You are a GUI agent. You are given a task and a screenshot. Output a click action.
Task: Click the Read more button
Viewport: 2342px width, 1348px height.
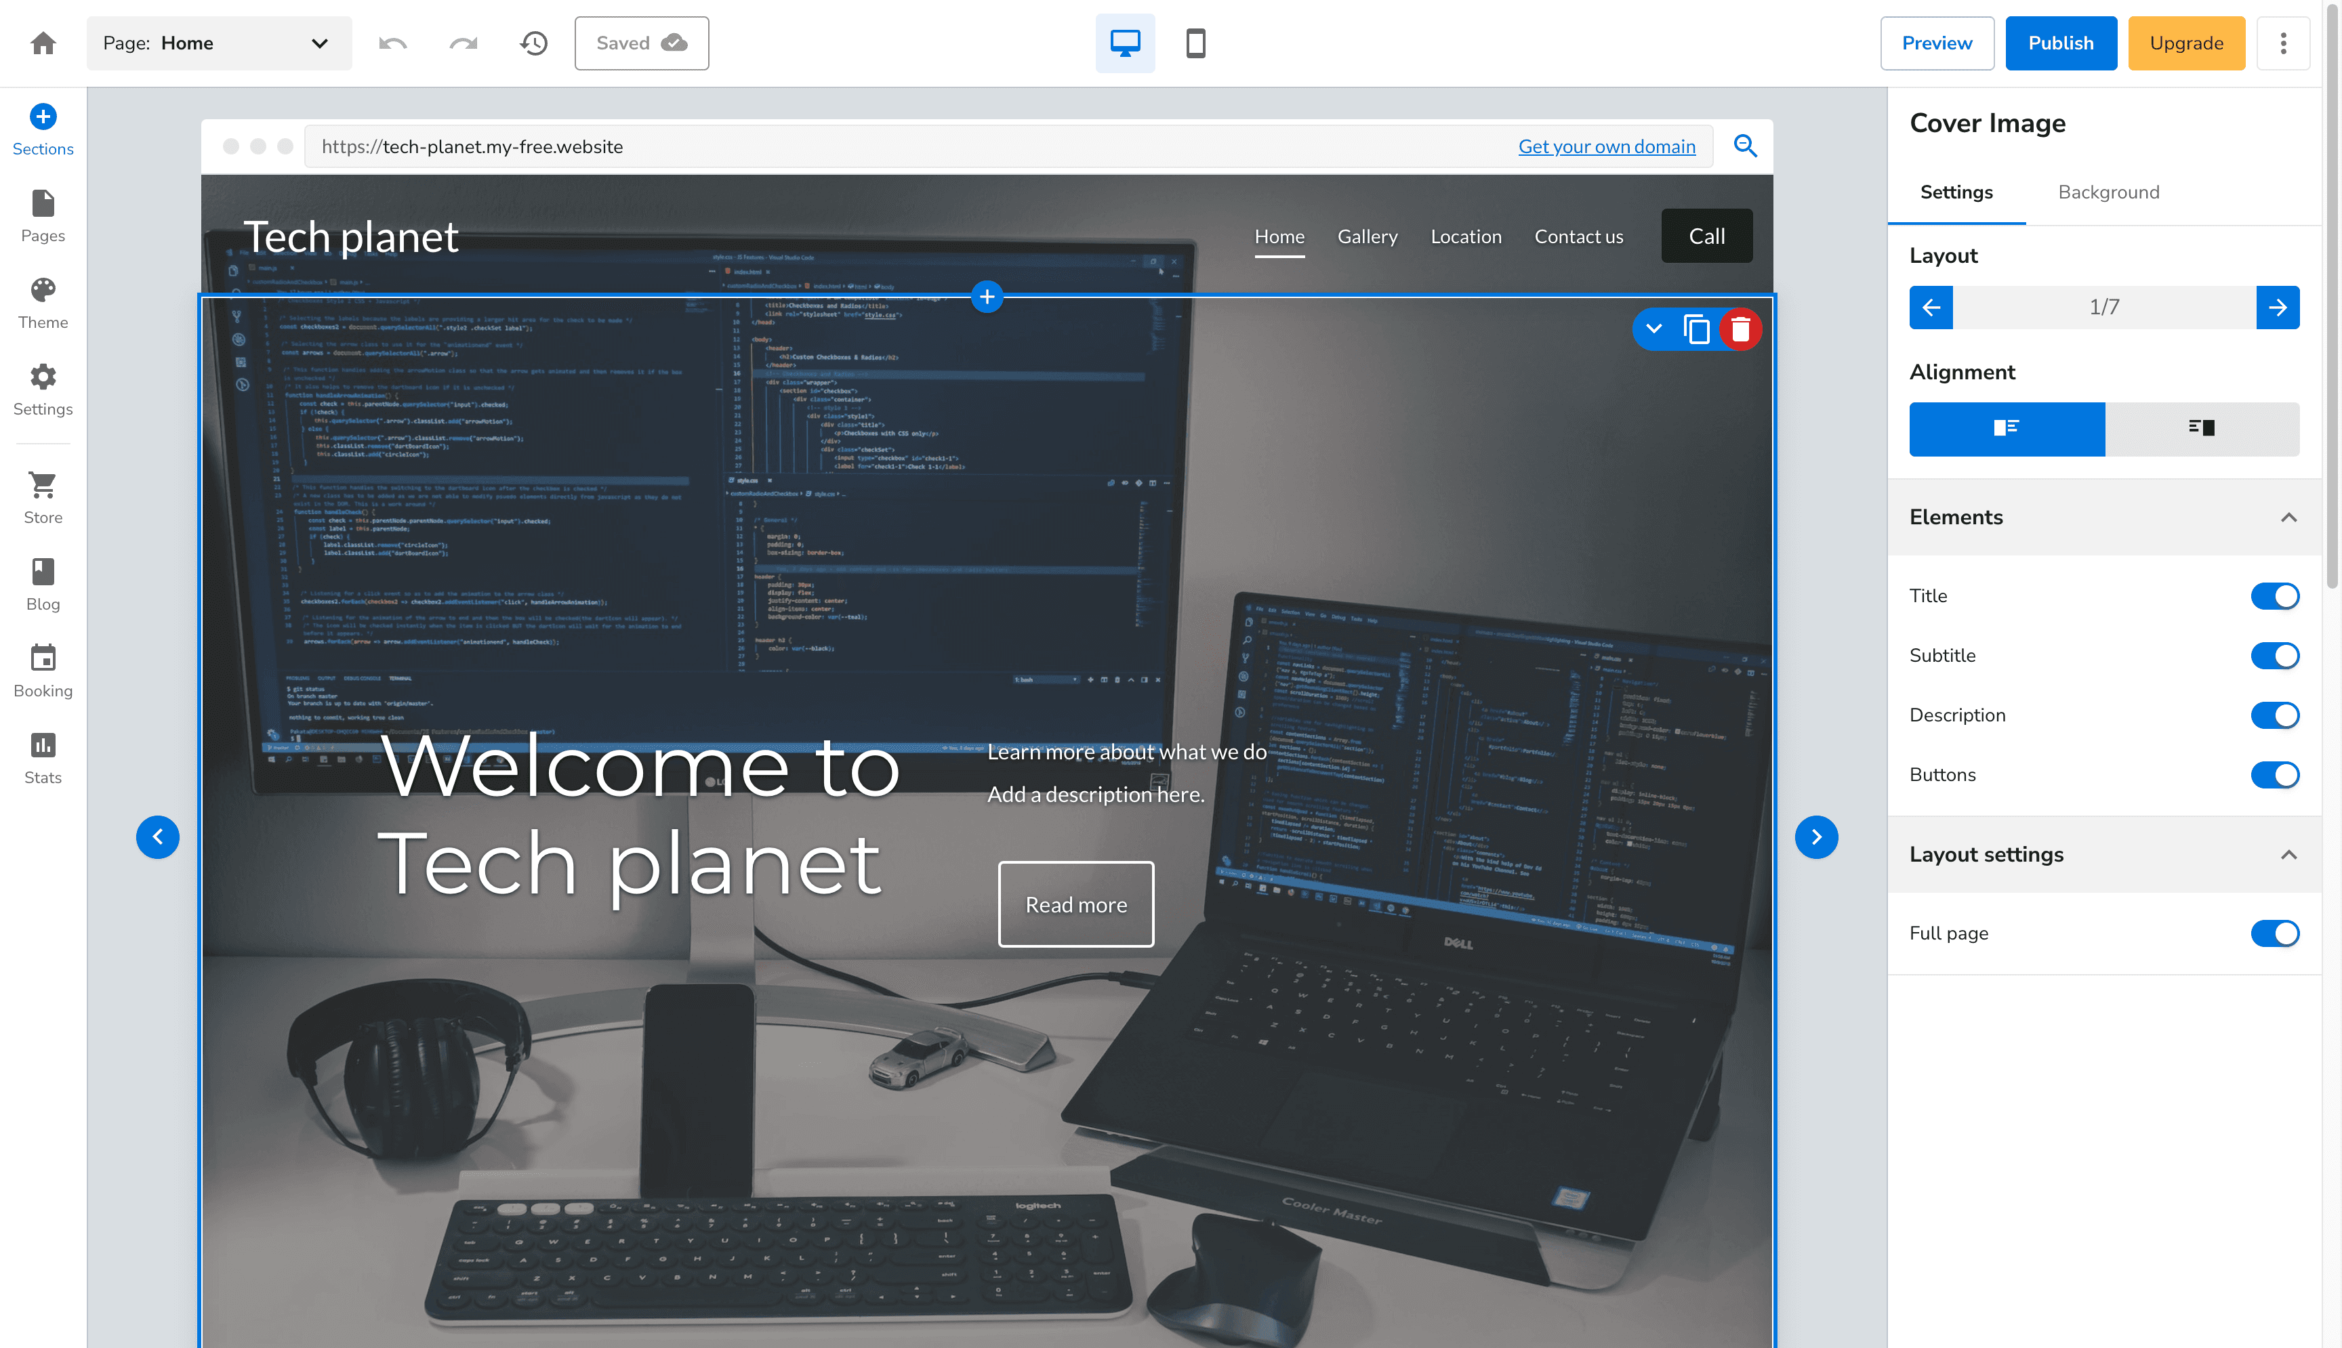coord(1075,904)
